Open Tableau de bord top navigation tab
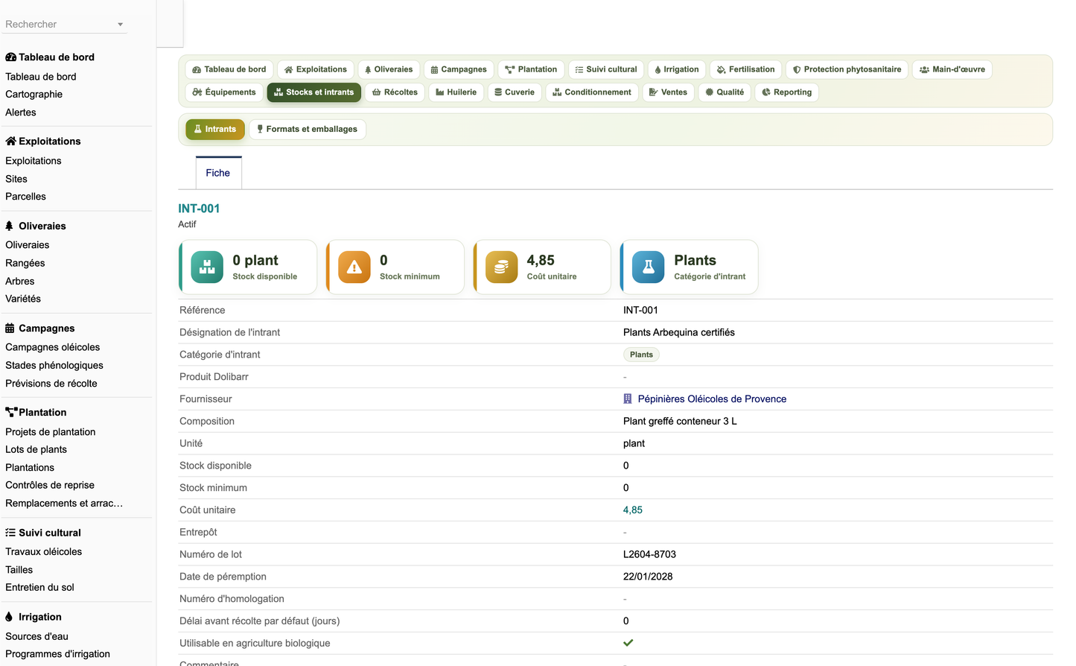 pos(229,69)
